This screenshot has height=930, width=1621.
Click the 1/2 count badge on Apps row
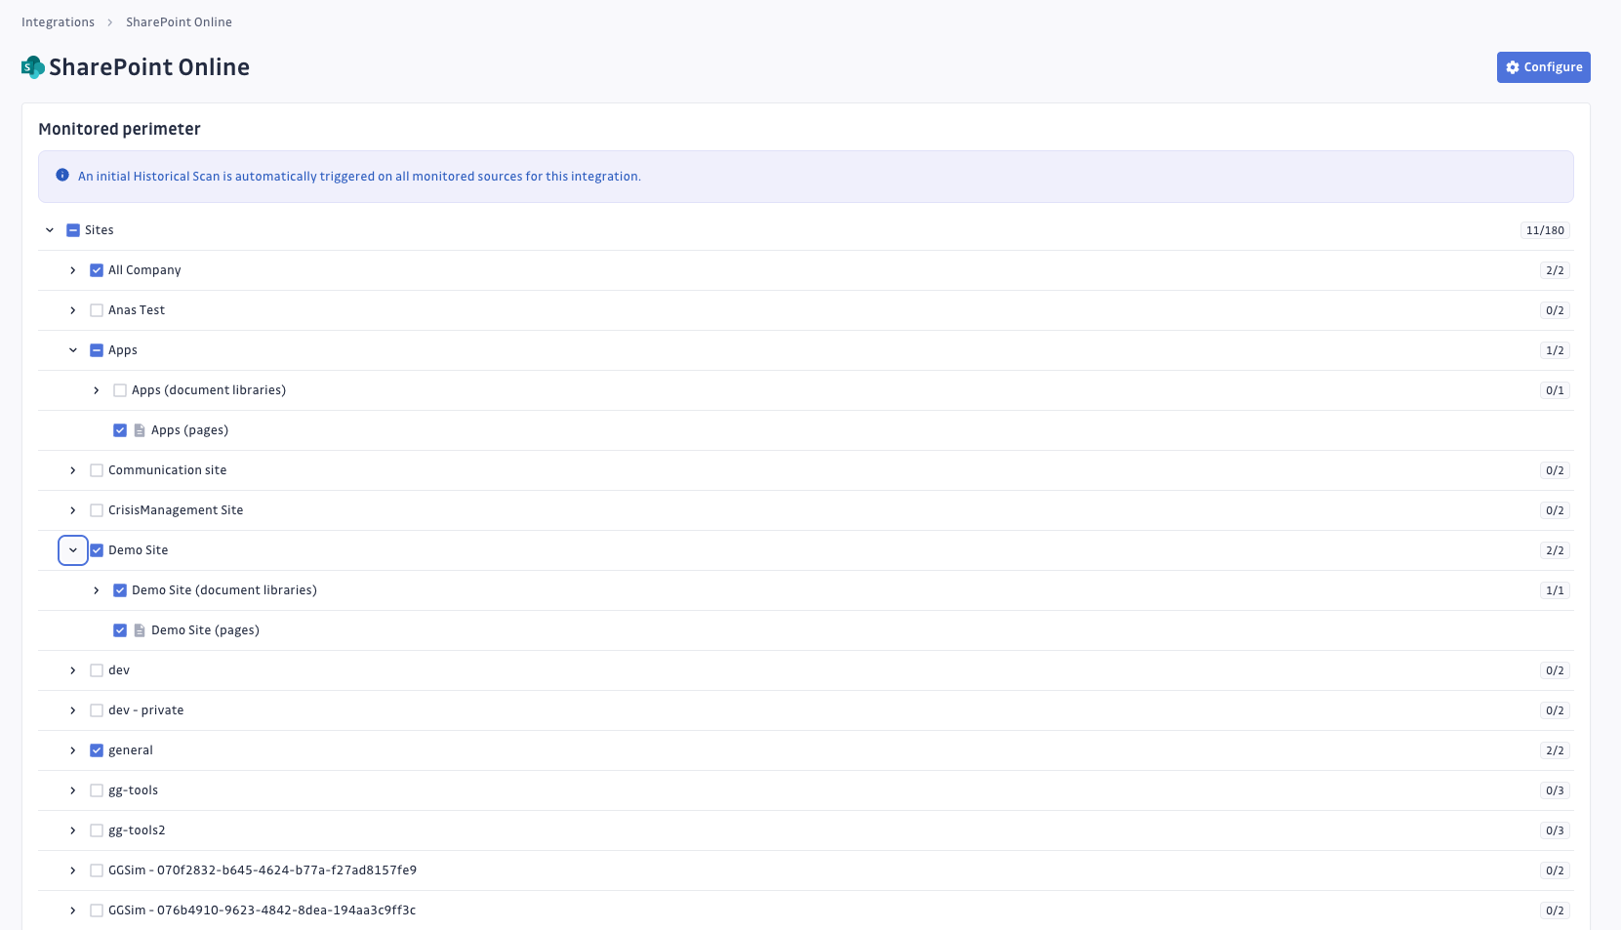(1555, 350)
